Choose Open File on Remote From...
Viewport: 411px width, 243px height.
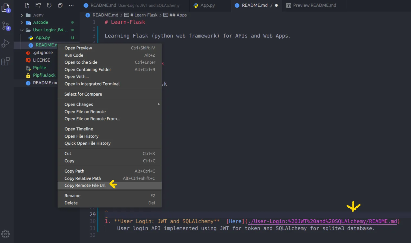[x=110, y=119]
